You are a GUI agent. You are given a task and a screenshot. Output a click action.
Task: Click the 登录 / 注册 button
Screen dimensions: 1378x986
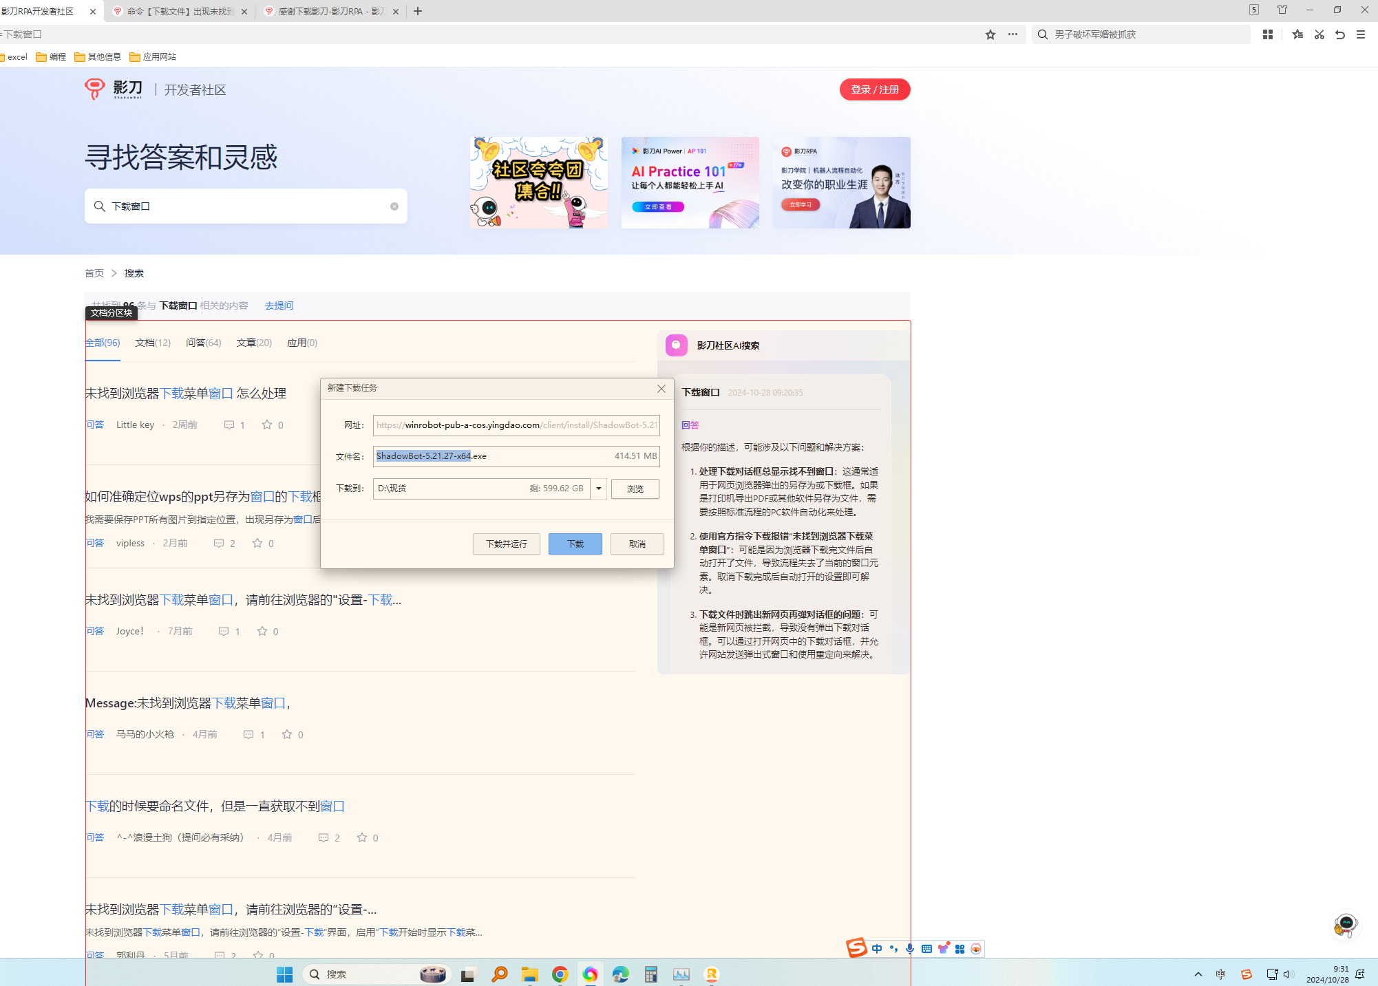pyautogui.click(x=874, y=89)
